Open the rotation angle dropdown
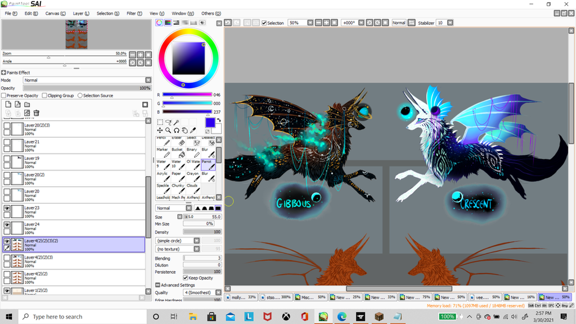 click(362, 22)
